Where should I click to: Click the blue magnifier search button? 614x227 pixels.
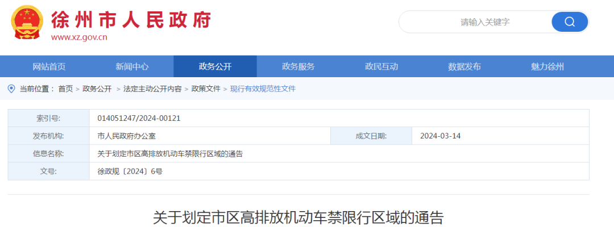[x=569, y=22]
